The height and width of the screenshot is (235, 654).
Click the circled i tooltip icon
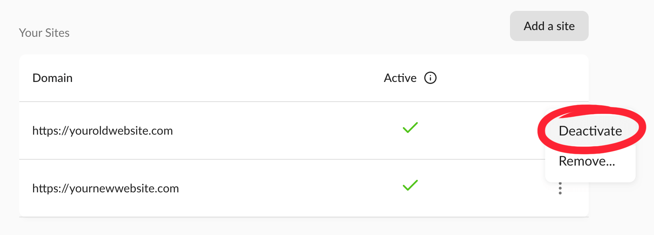point(430,78)
